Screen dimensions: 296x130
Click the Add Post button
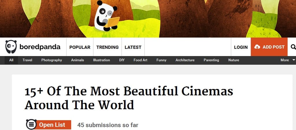click(x=269, y=47)
